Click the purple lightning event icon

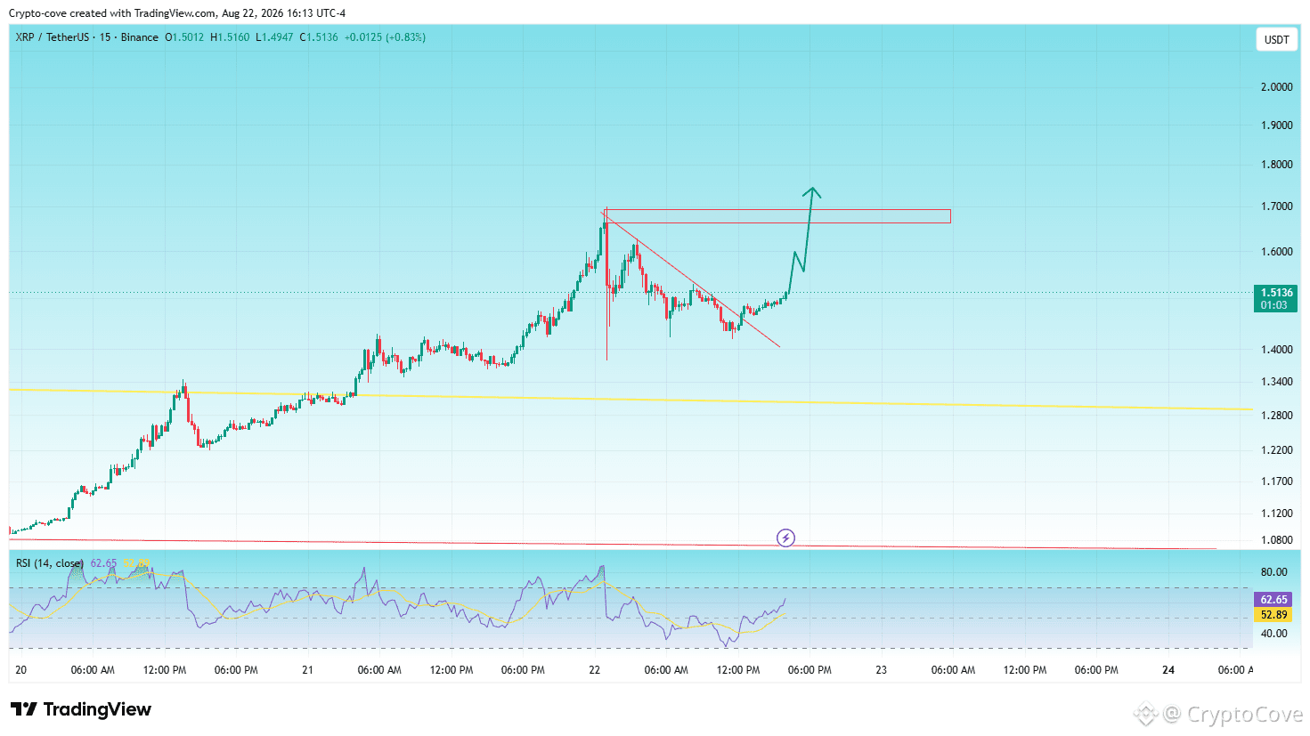785,538
